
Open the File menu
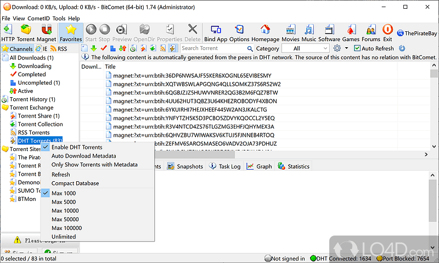pyautogui.click(x=6, y=19)
